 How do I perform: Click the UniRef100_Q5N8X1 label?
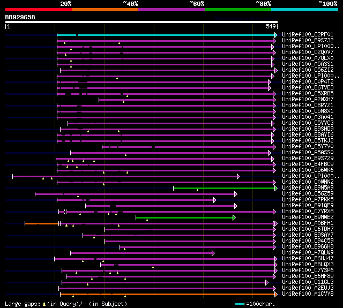308,111
